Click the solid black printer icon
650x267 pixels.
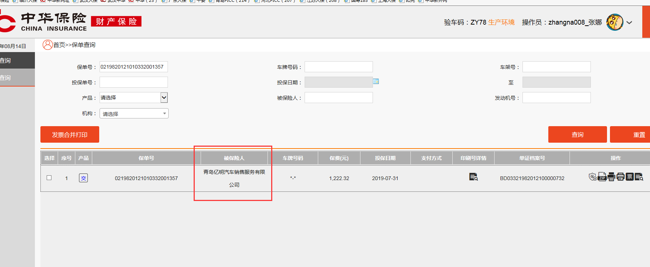[x=611, y=177]
